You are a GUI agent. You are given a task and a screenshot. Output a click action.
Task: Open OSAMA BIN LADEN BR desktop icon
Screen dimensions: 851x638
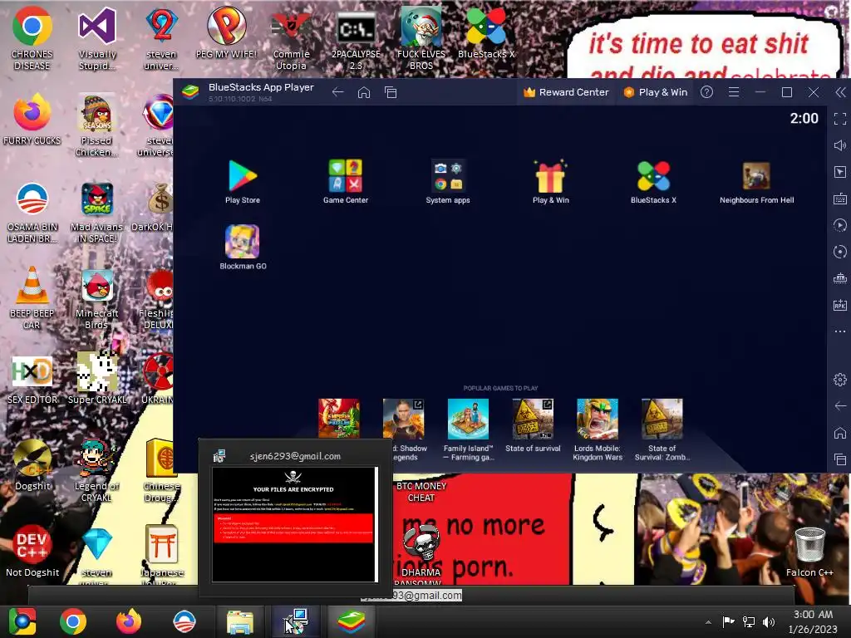[x=32, y=213]
